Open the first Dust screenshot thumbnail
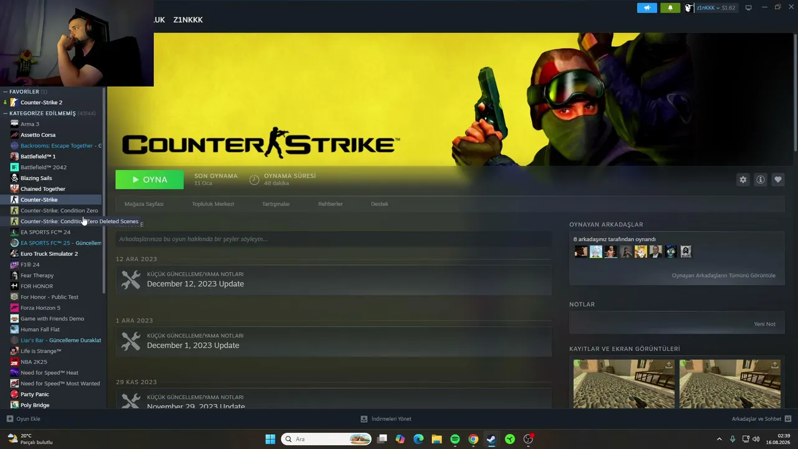Viewport: 798px width, 449px height. (624, 384)
